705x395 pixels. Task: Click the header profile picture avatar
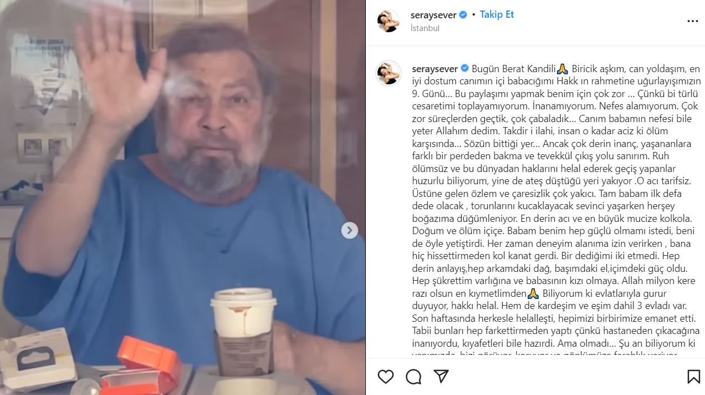tap(389, 21)
